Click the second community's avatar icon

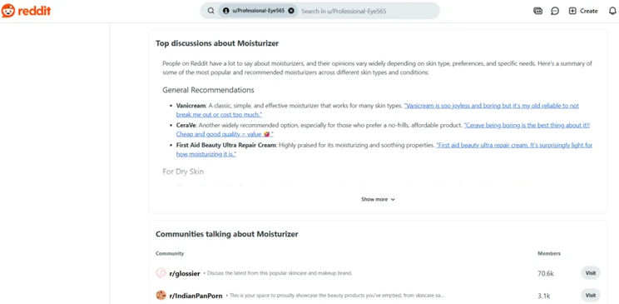pos(161,296)
